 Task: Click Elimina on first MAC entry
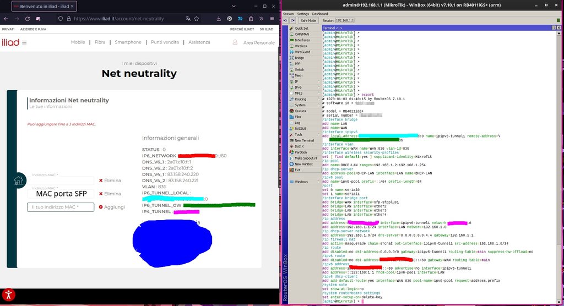pos(110,181)
